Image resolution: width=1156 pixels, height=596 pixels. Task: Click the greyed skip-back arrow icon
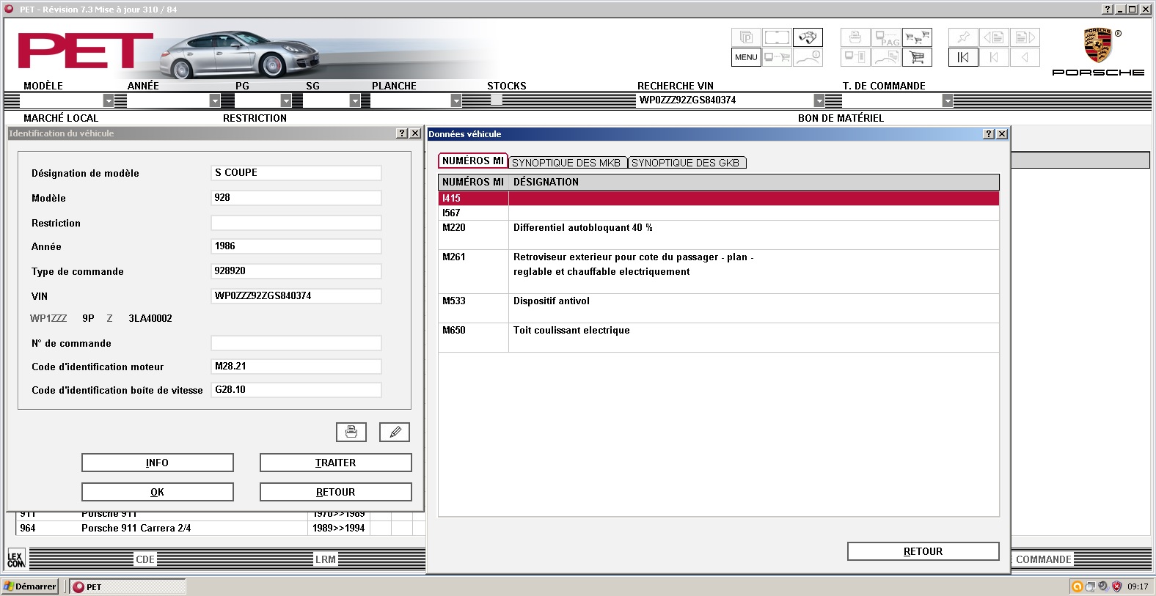coord(994,57)
